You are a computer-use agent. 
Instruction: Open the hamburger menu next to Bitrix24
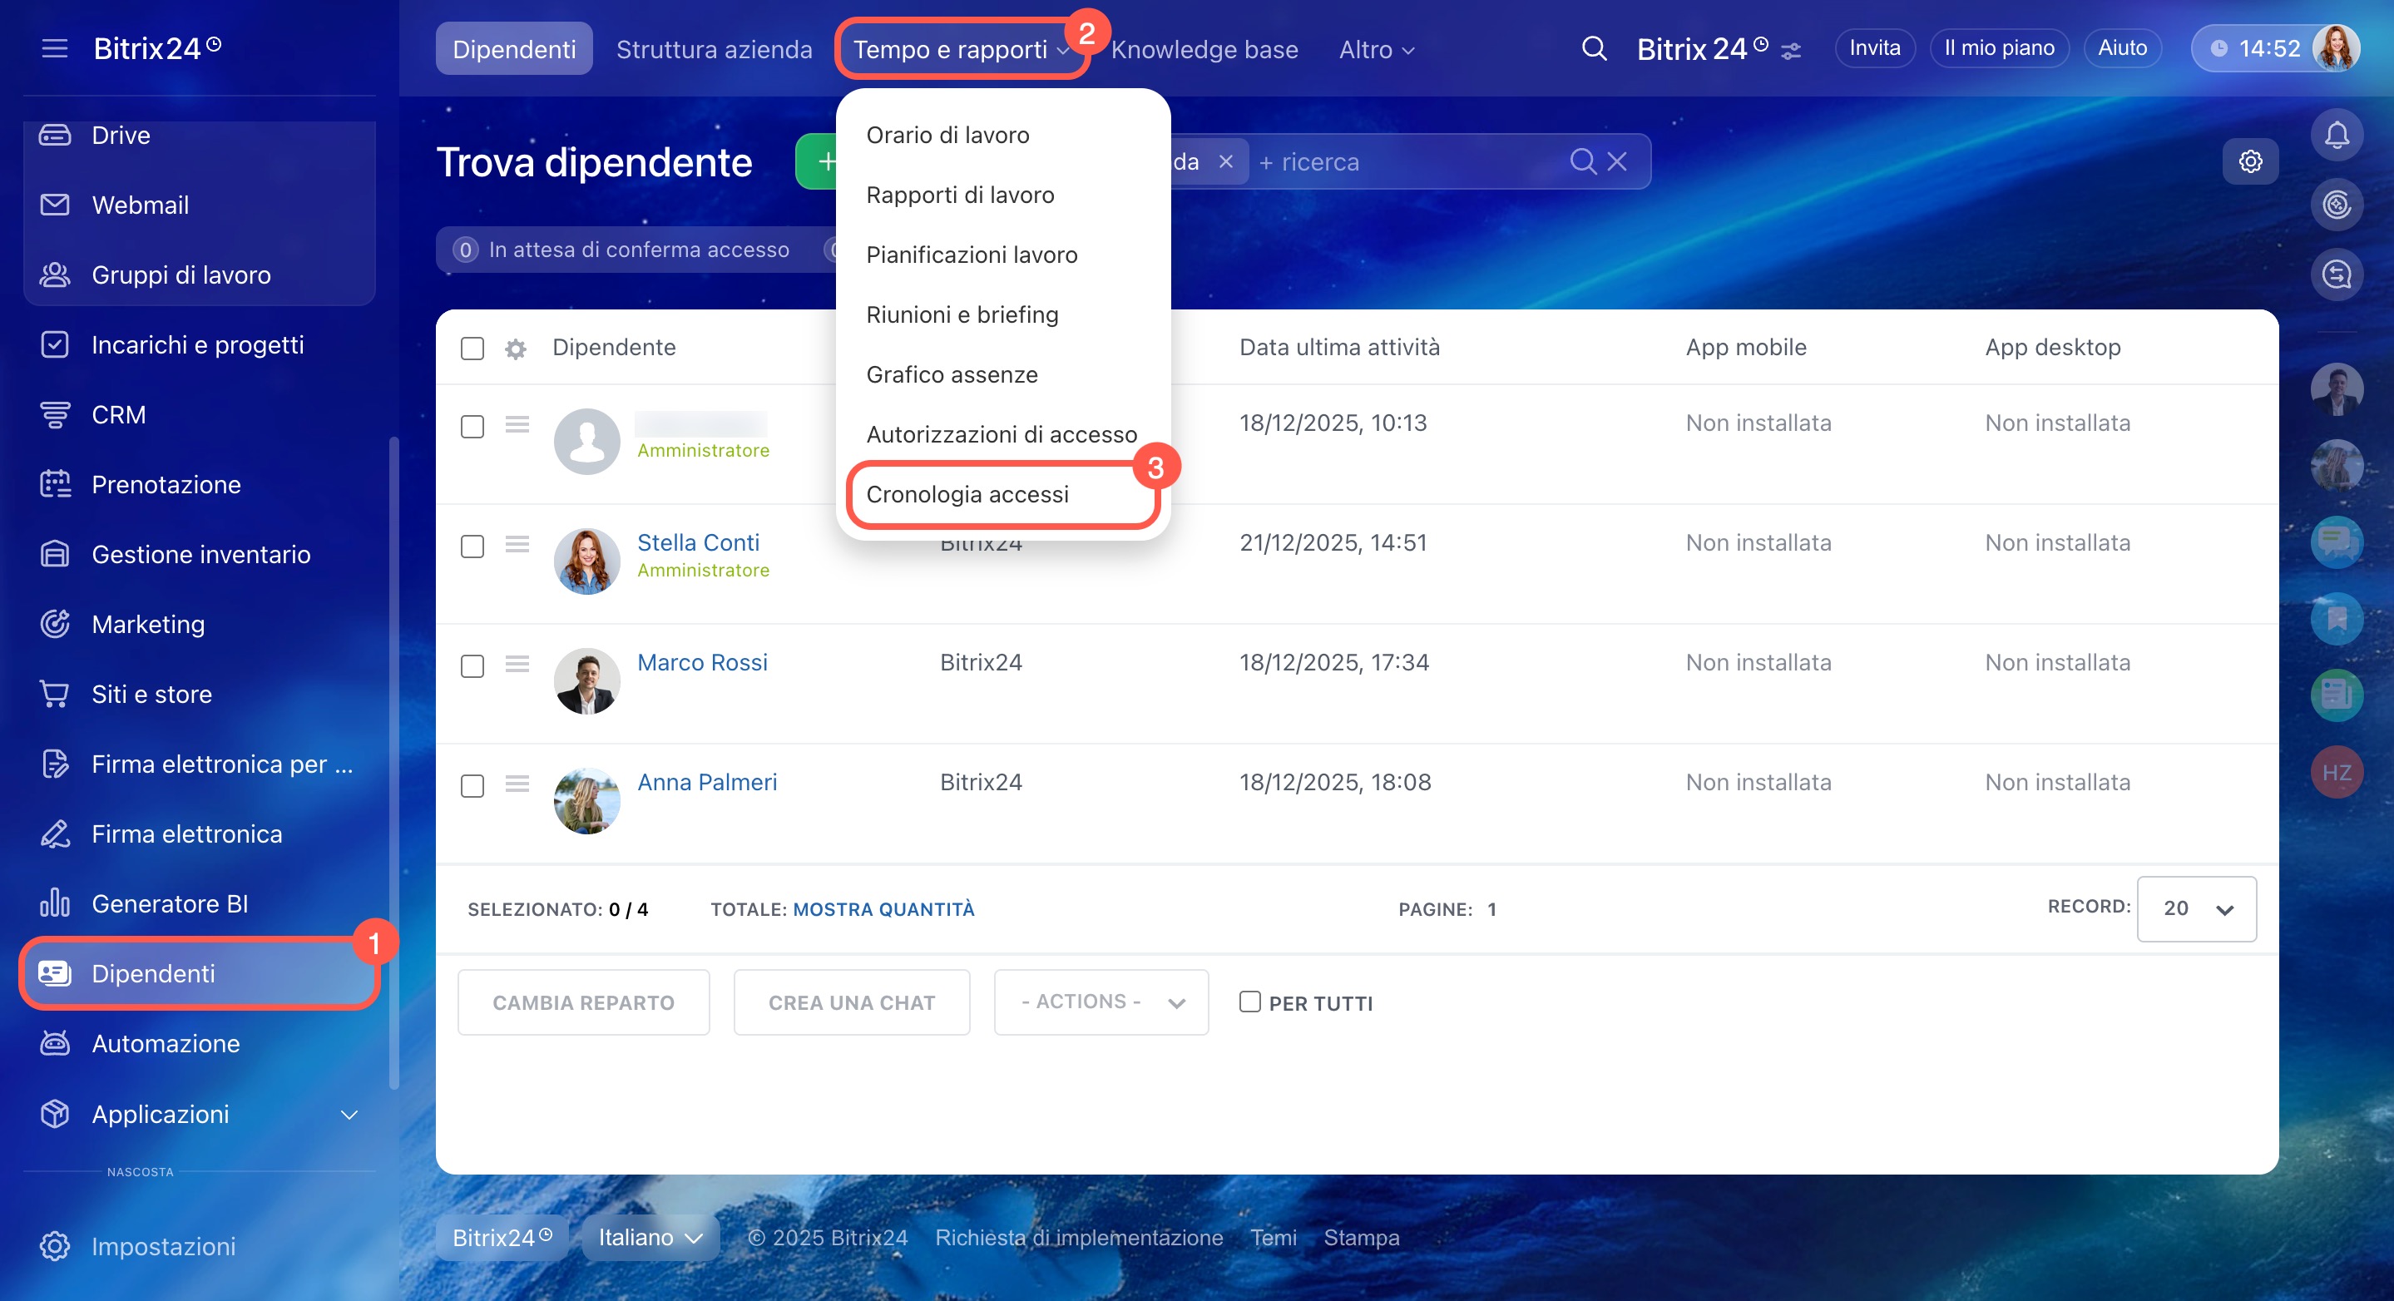point(55,48)
